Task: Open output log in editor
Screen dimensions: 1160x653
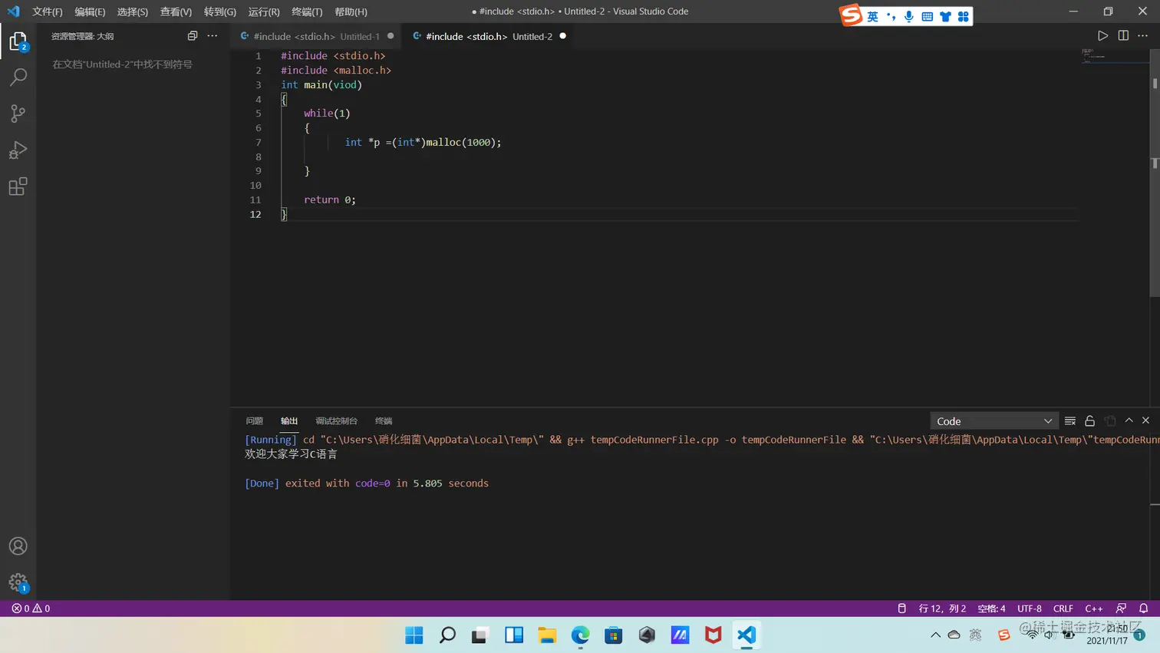Action: (1109, 420)
